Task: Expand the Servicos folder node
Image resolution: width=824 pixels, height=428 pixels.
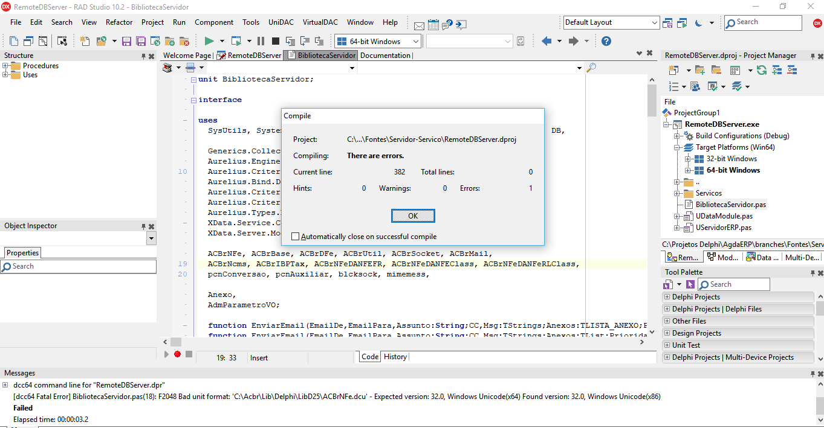Action: pos(678,193)
